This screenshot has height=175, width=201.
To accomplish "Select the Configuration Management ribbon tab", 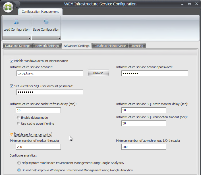I will click(x=40, y=12).
